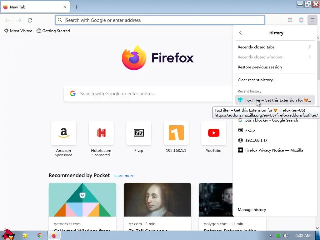Click the Firefox taskbar button
The image size is (320, 240).
point(54,236)
